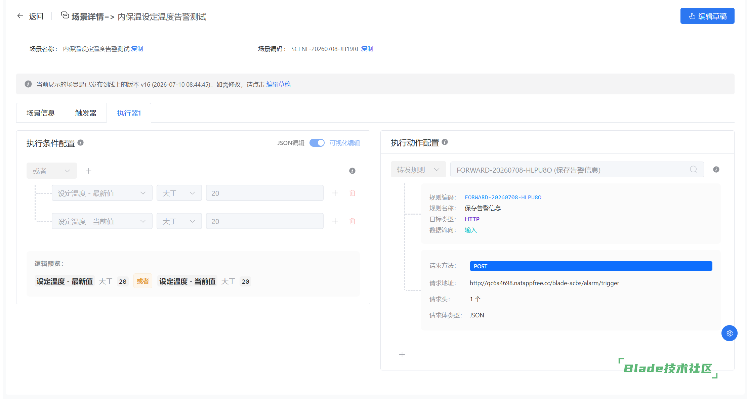Click value field 20 in 最新值 row
Viewport: 747px width, 399px height.
click(265, 193)
